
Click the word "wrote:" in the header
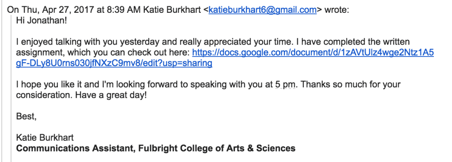337,10
